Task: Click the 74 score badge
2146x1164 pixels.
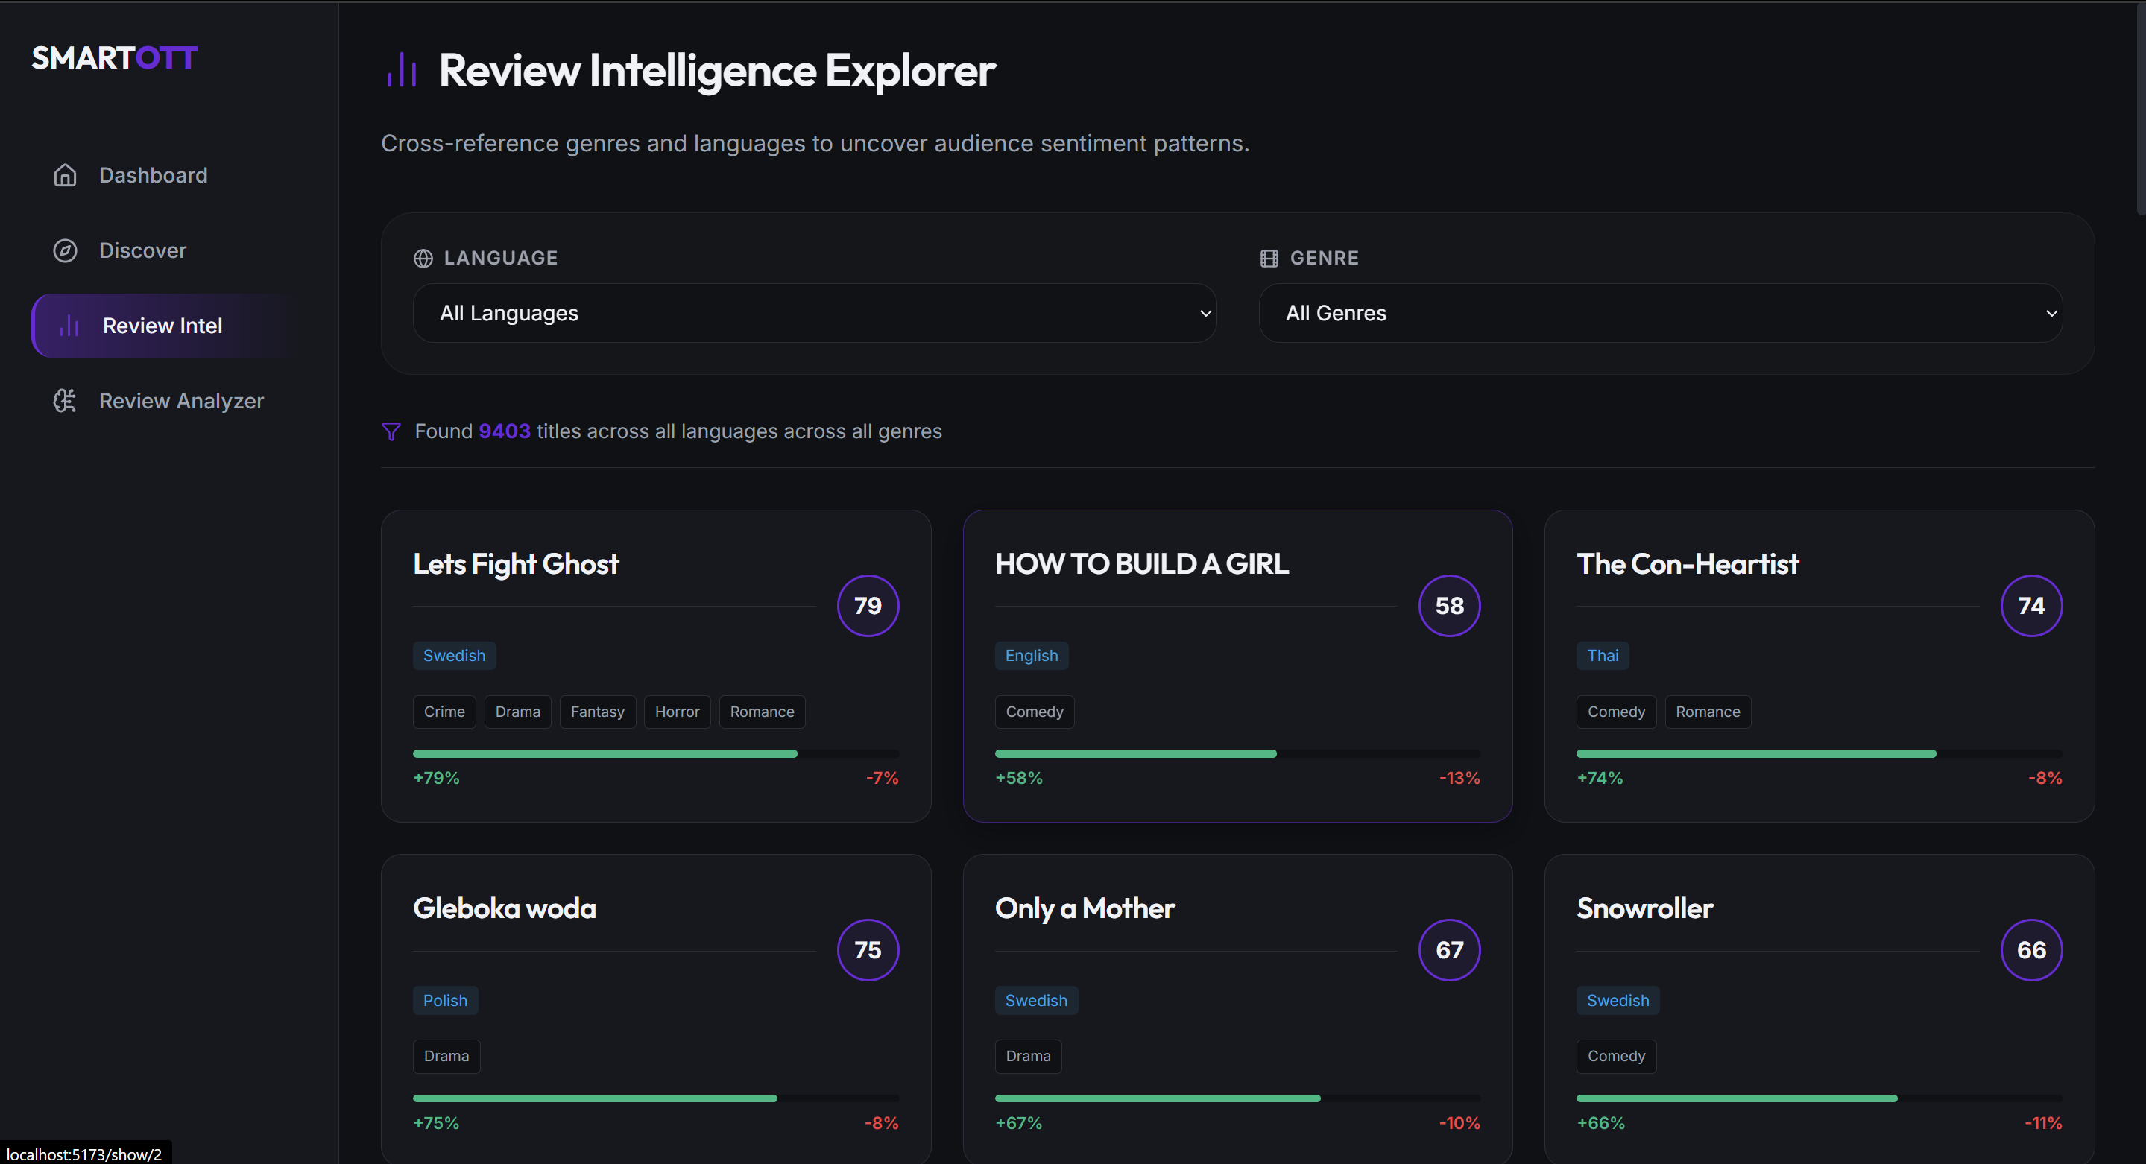Action: pos(2031,605)
